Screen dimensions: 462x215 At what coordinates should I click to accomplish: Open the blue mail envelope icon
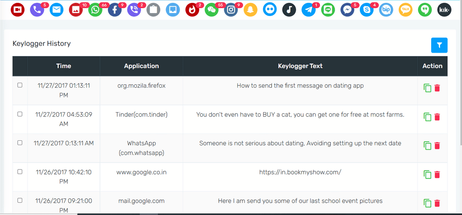[x=56, y=10]
